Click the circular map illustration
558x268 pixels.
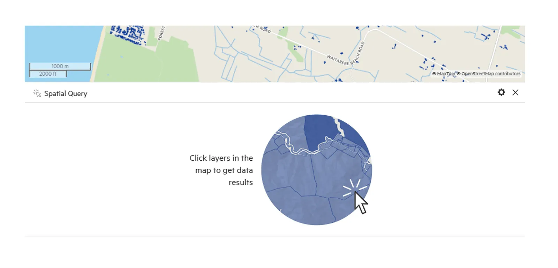point(317,170)
